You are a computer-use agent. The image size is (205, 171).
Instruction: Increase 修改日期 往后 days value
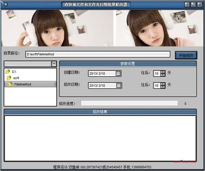[163, 84]
